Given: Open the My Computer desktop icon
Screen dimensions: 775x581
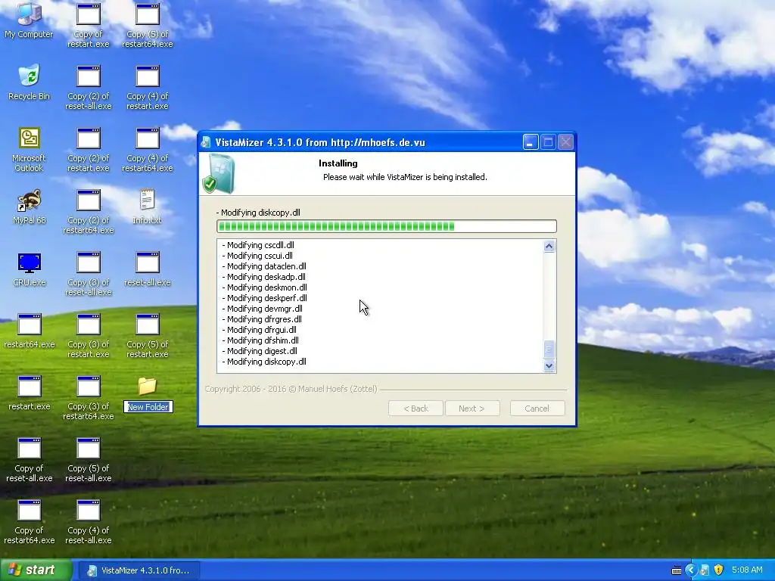Looking at the screenshot, I should point(30,14).
